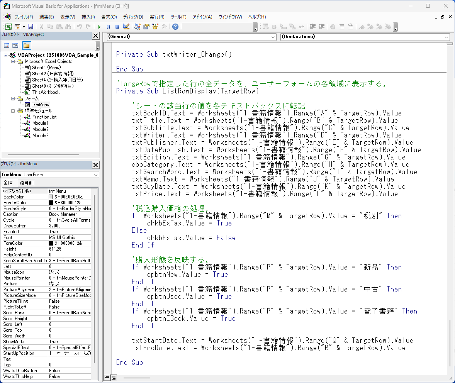Click the BackColor color swatch

[x=51, y=197]
